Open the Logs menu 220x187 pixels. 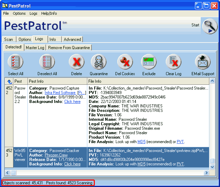[x=33, y=13]
